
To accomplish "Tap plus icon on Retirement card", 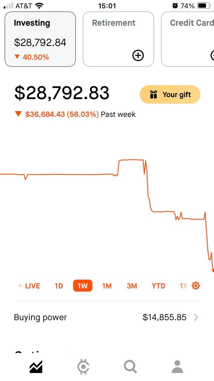I will (138, 56).
